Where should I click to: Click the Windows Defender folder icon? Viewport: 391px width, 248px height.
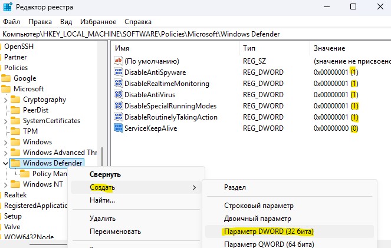pos(15,163)
